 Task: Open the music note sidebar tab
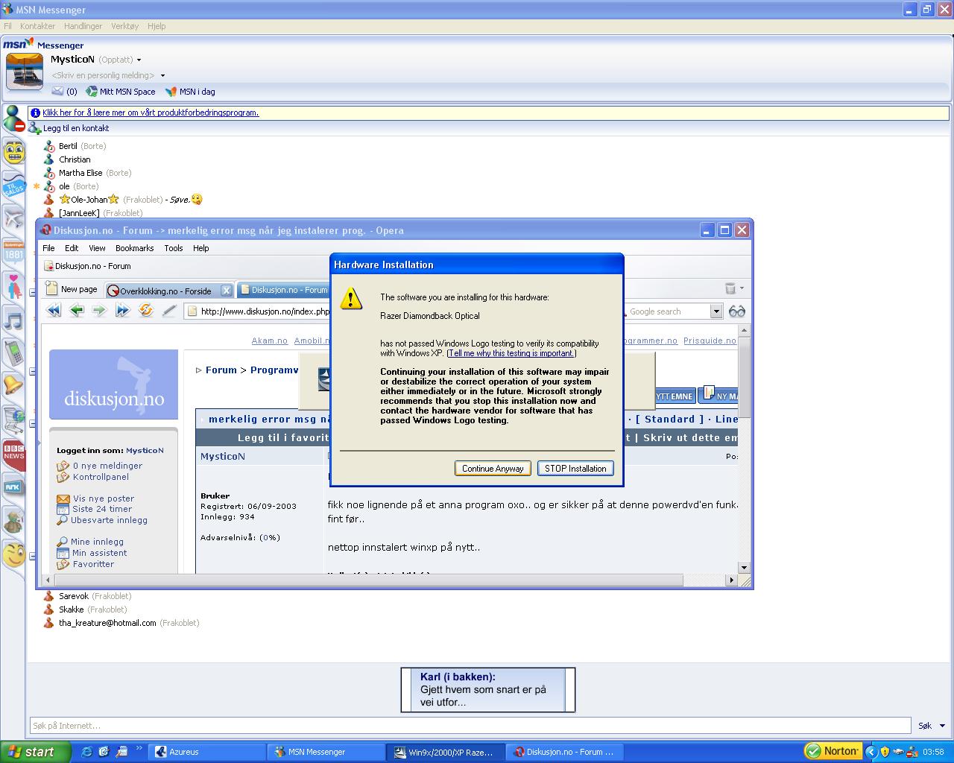14,320
